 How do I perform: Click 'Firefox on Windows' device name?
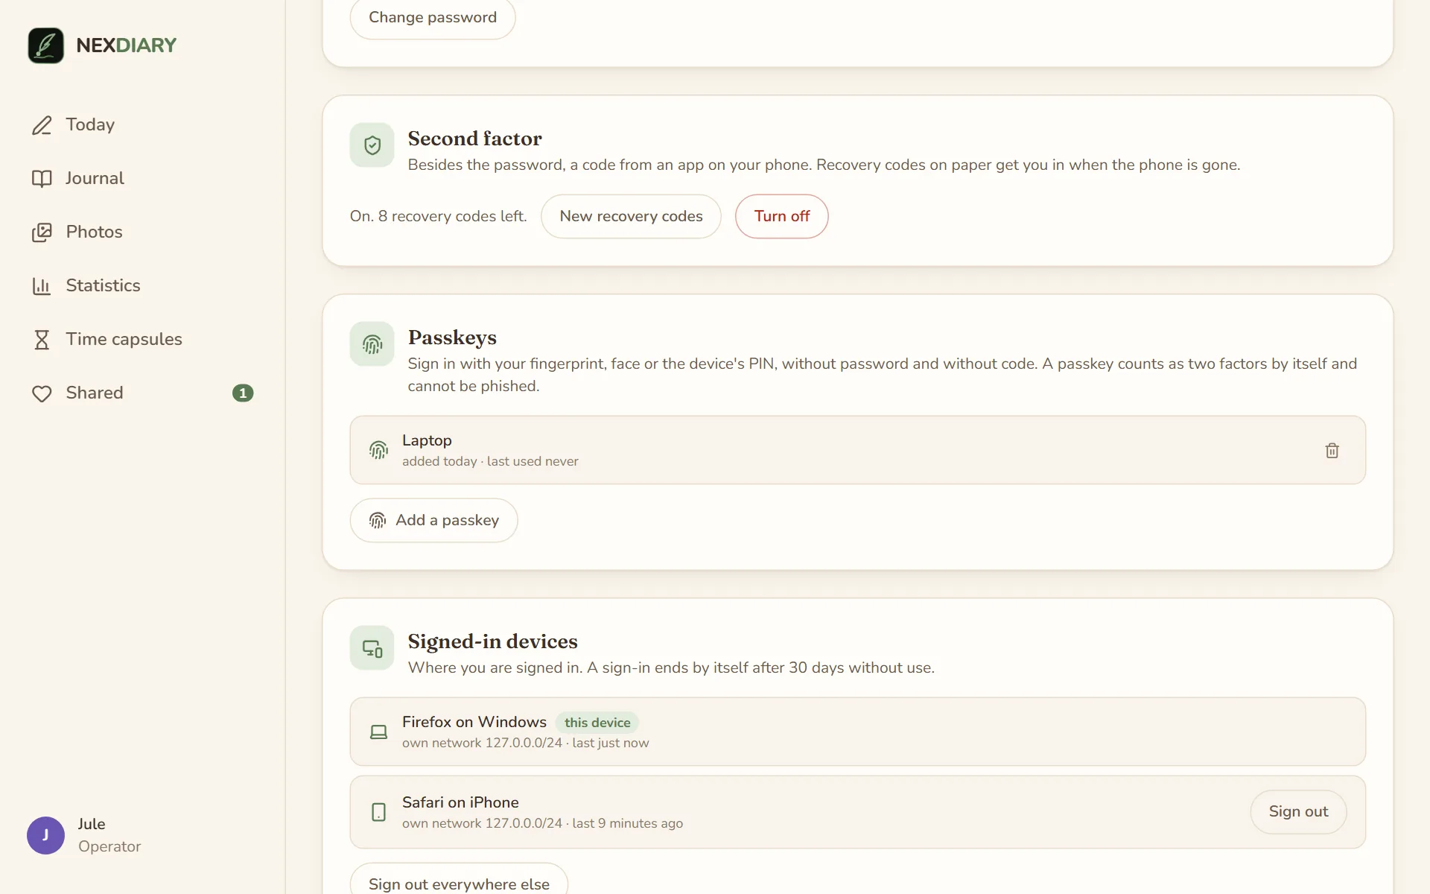tap(474, 722)
